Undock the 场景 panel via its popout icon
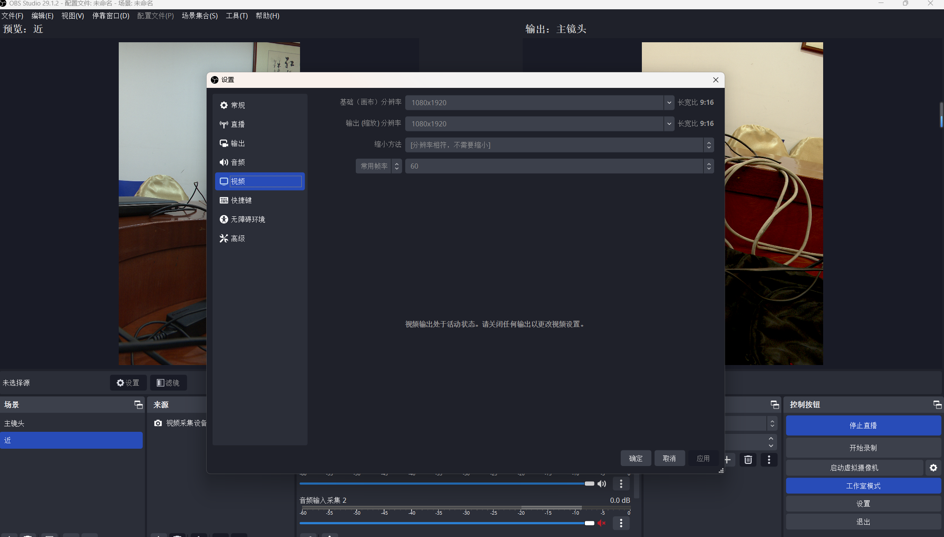 tap(138, 404)
